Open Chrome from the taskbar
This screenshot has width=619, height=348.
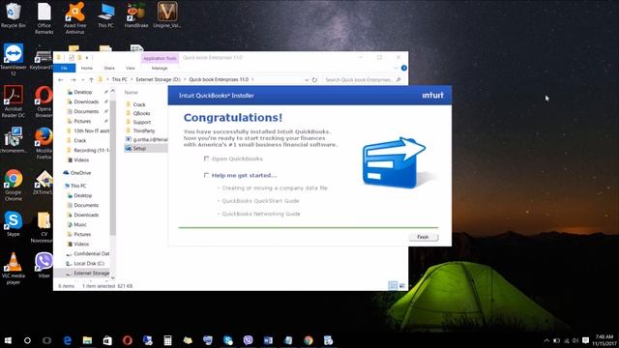[309, 340]
